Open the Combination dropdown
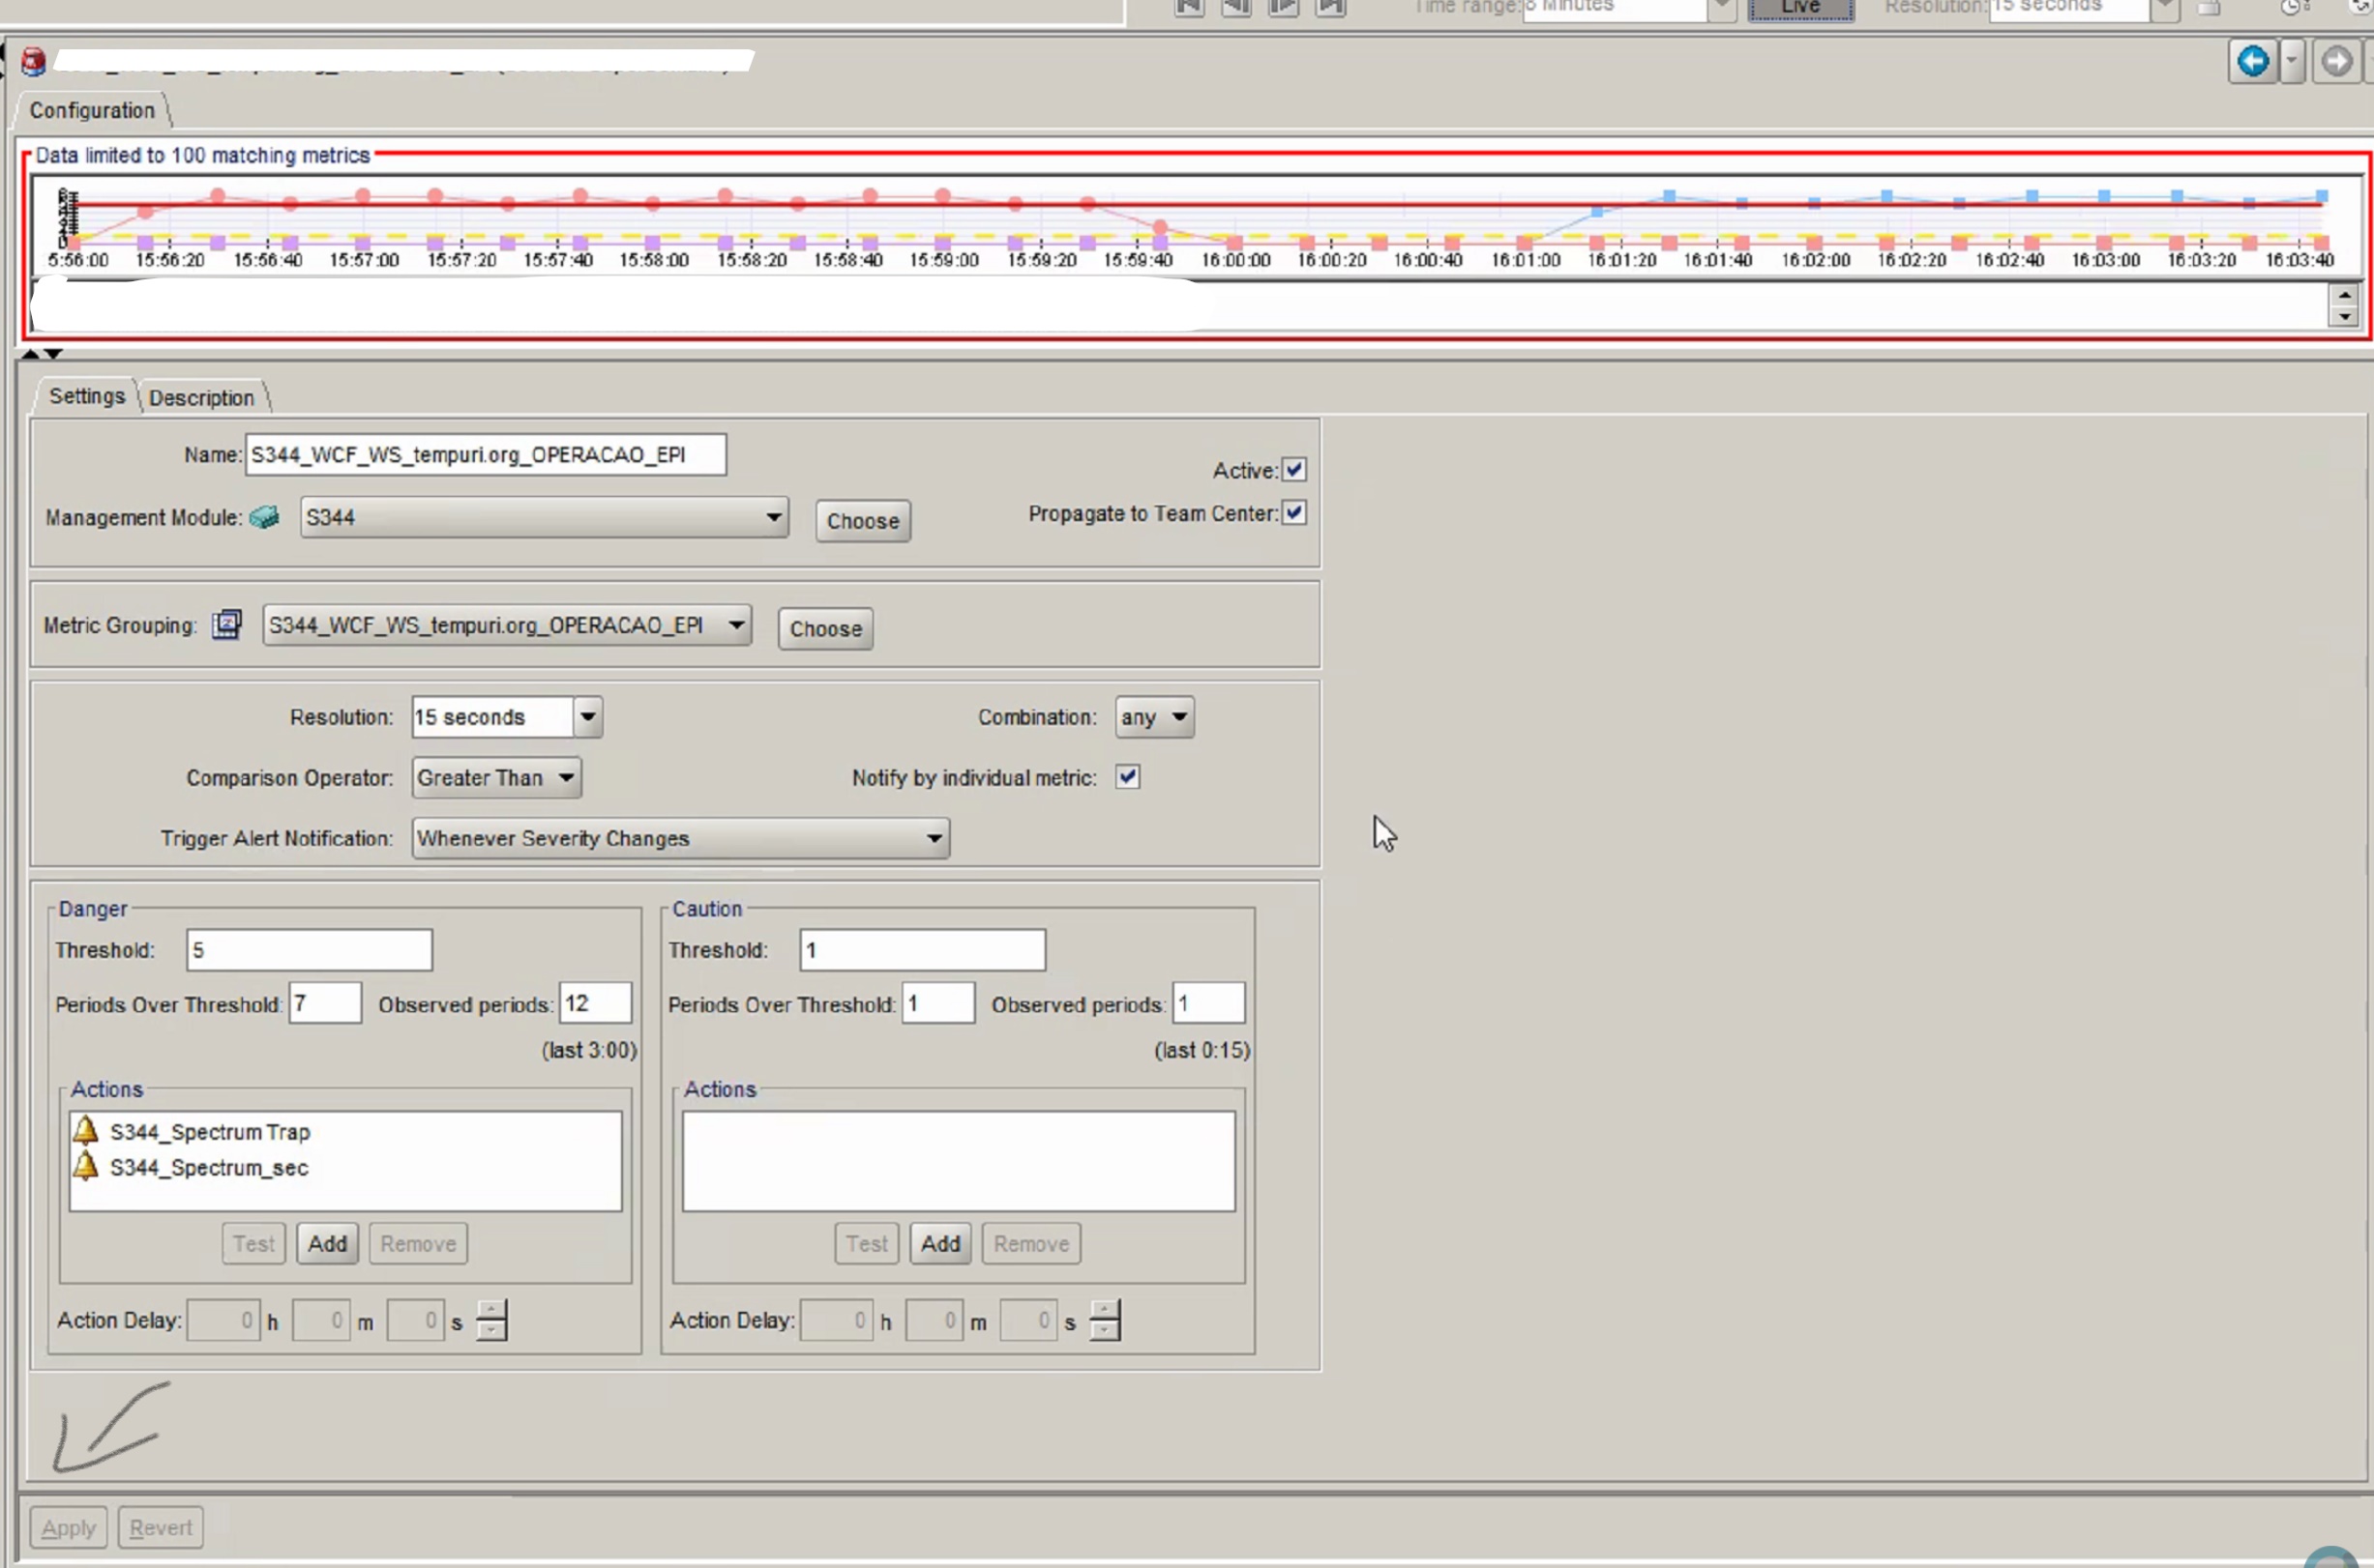The height and width of the screenshot is (1568, 2374). (1154, 717)
